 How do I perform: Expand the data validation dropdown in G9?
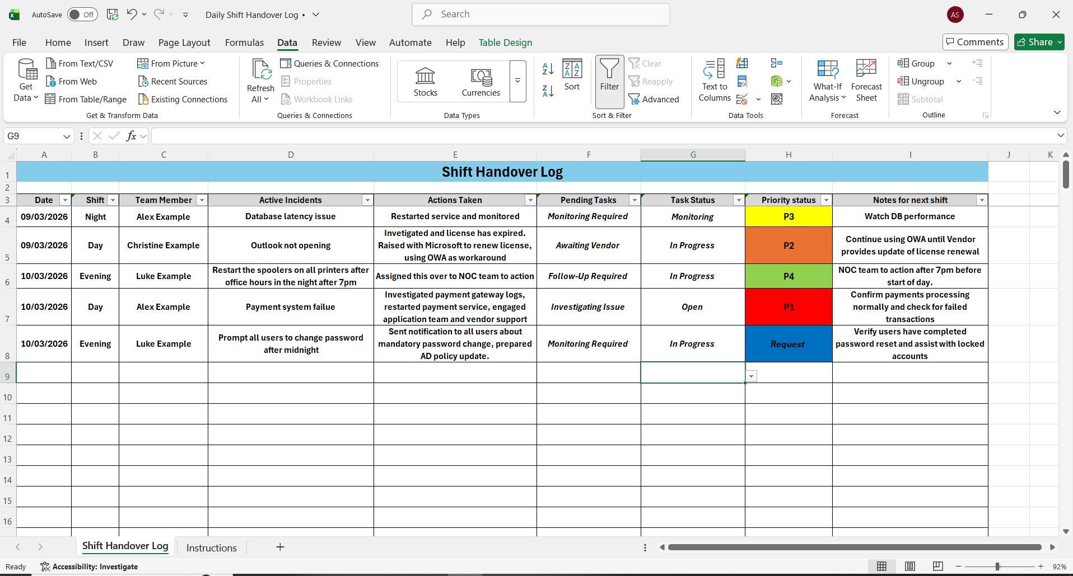[751, 377]
